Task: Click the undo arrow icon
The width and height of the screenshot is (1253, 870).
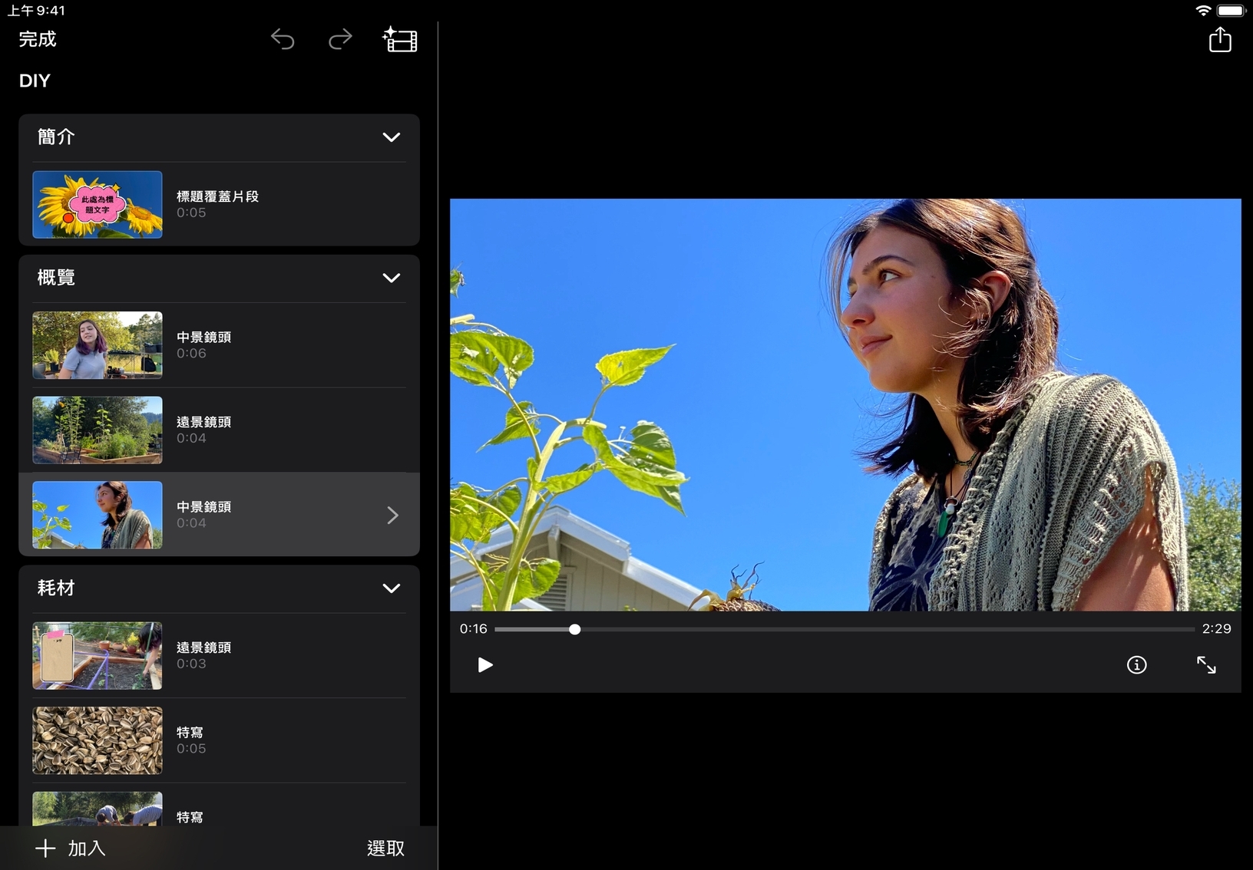Action: (x=283, y=39)
